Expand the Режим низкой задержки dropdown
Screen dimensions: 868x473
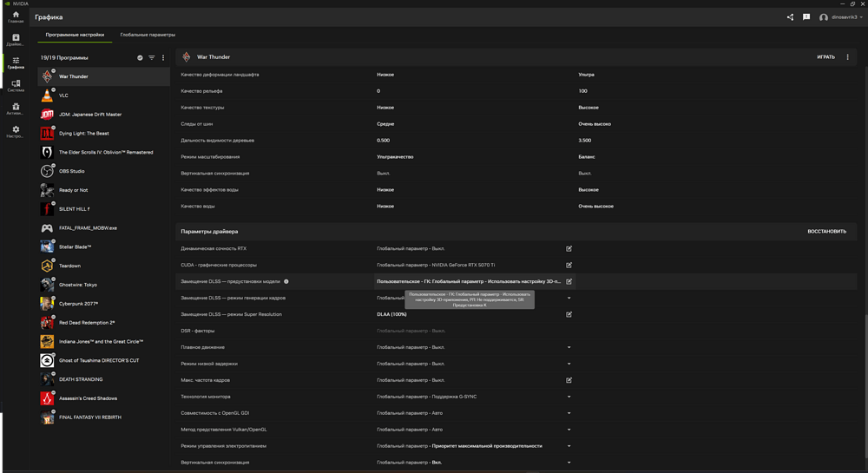click(x=569, y=364)
